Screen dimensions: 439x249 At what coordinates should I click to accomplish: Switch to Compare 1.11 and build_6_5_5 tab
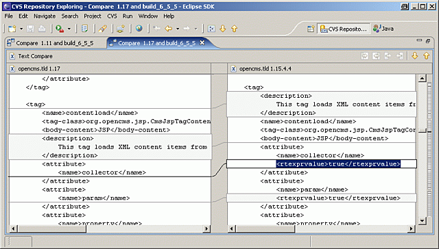[50, 43]
